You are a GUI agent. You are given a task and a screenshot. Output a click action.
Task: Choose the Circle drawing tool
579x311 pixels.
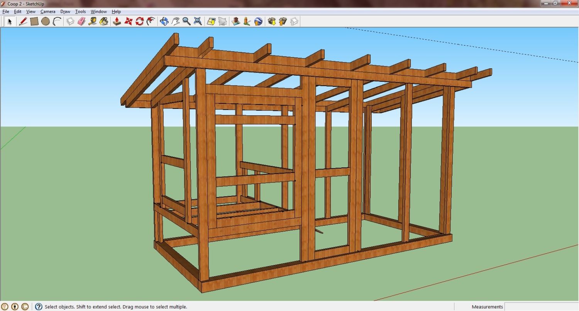pos(46,21)
